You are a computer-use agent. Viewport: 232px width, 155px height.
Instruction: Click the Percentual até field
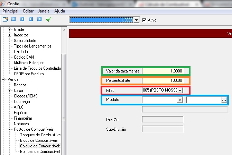[163, 80]
